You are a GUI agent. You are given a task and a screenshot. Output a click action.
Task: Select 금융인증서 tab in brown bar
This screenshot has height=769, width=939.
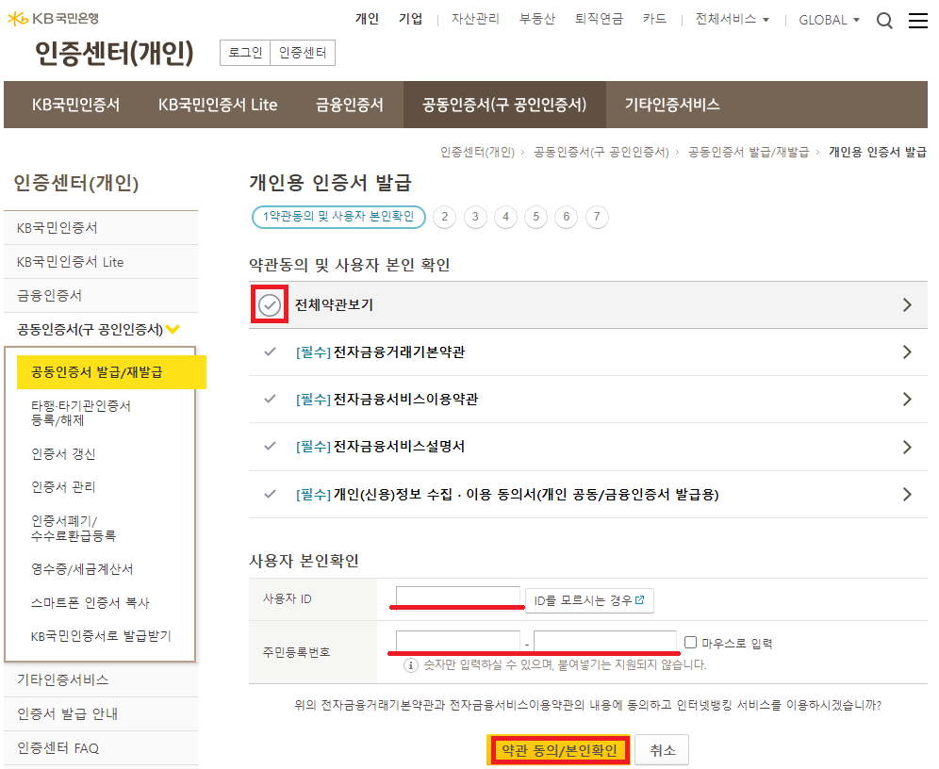click(349, 105)
